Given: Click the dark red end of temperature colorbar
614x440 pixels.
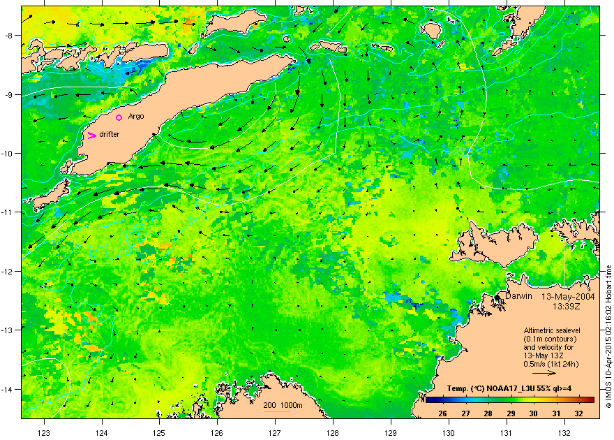Looking at the screenshot, I should click(x=591, y=400).
